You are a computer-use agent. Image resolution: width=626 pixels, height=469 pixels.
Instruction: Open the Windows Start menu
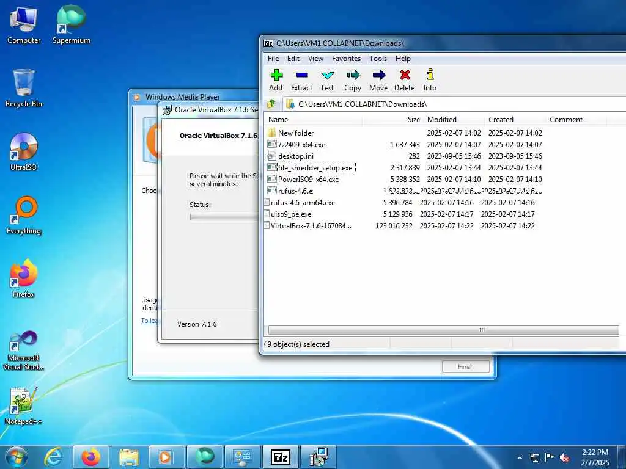click(16, 457)
